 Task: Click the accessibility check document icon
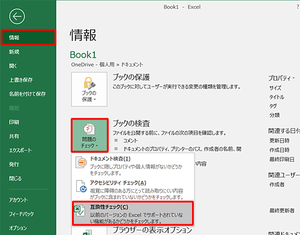[x=81, y=186]
